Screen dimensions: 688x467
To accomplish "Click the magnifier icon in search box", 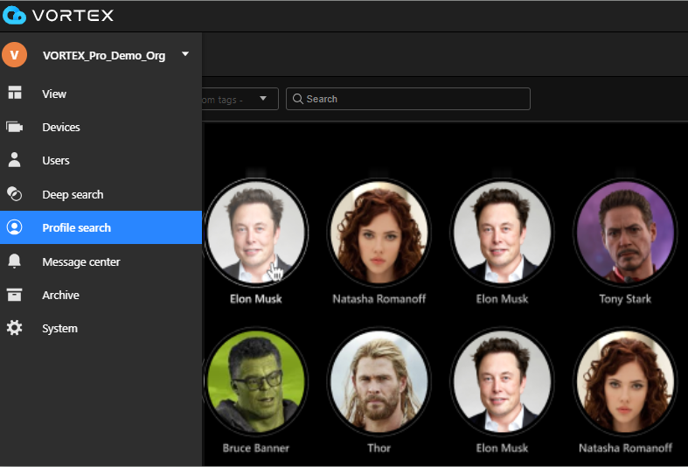I will pyautogui.click(x=297, y=99).
